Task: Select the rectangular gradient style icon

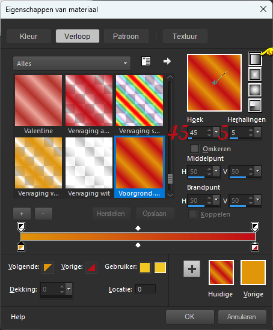Action: pyautogui.click(x=255, y=74)
